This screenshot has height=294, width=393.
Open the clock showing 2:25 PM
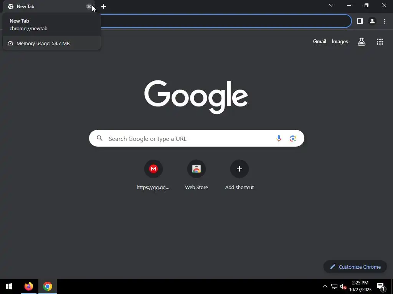(360, 286)
